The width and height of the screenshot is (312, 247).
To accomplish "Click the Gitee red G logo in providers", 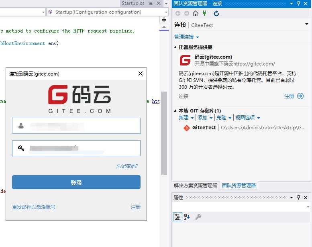I will (x=185, y=60).
